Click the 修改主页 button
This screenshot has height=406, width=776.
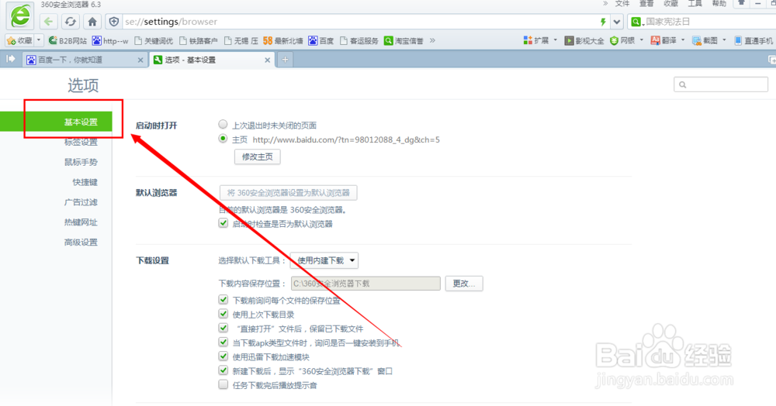pyautogui.click(x=258, y=157)
